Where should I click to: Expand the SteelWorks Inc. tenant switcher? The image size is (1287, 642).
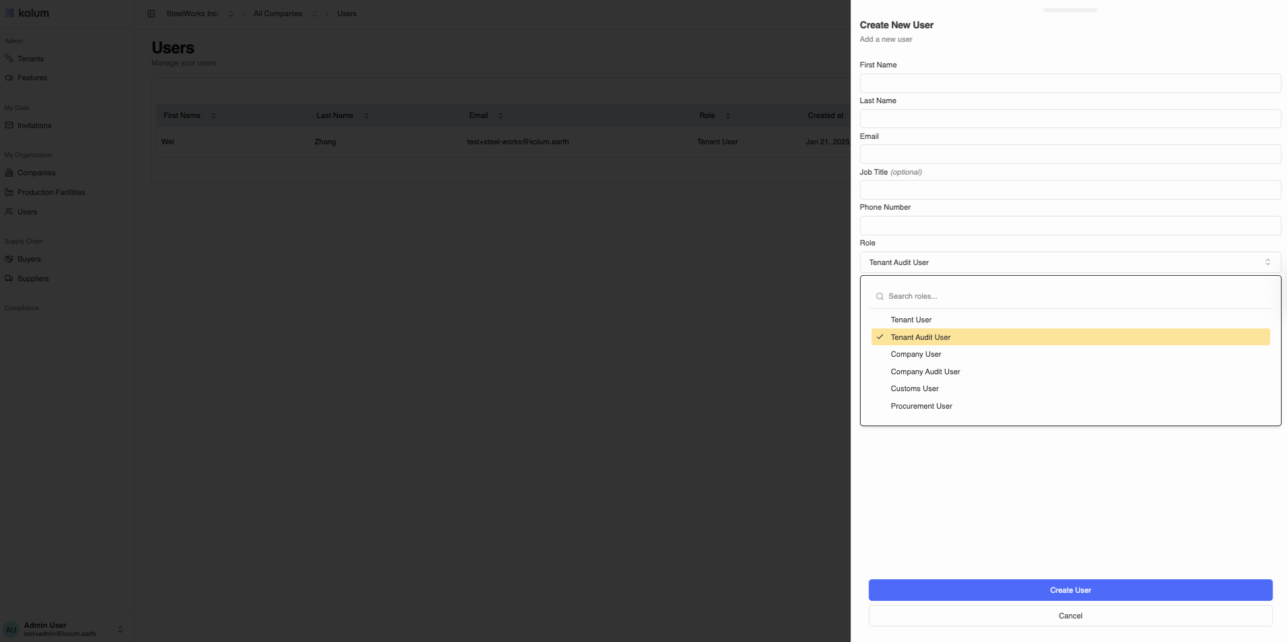coord(231,13)
